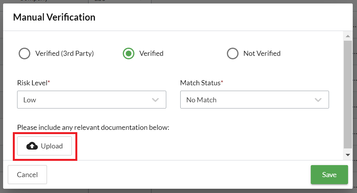
Task: Choose the Verified radio option
Action: (129, 53)
